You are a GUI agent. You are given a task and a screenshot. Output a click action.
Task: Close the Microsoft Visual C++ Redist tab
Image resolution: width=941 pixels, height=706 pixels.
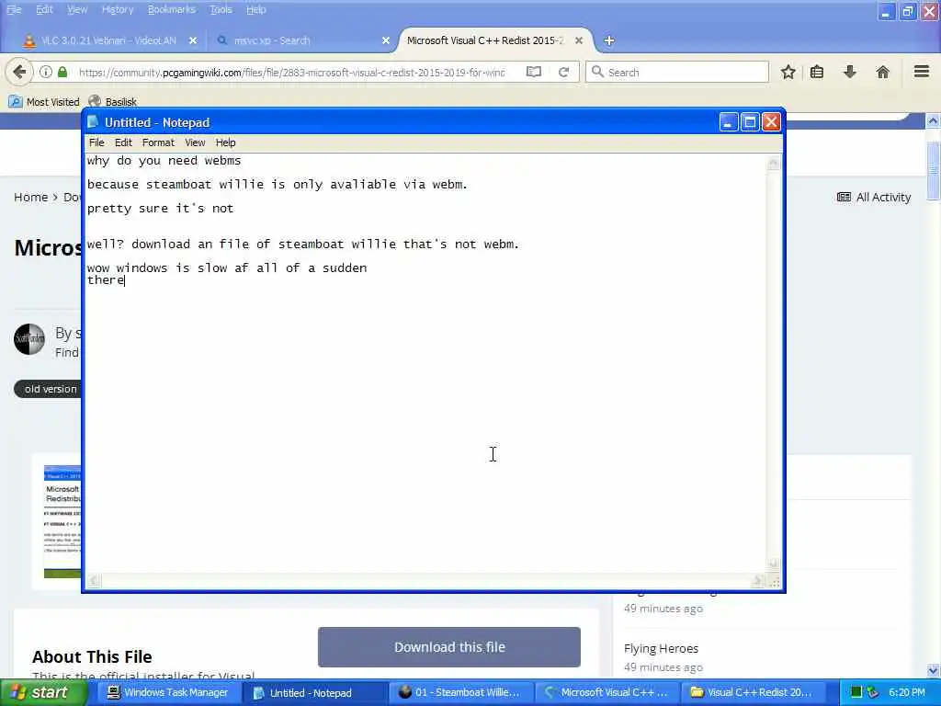pos(579,40)
